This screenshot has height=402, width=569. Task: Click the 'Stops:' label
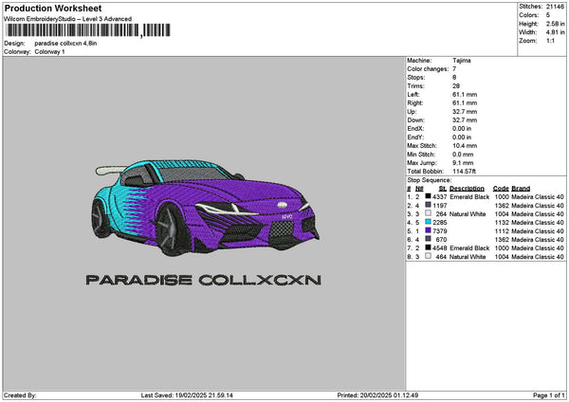click(x=416, y=78)
